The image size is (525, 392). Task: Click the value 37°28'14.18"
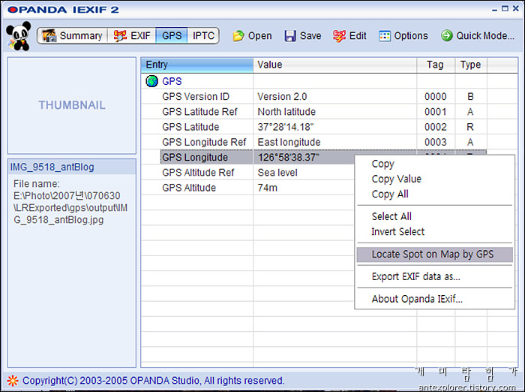pos(286,127)
